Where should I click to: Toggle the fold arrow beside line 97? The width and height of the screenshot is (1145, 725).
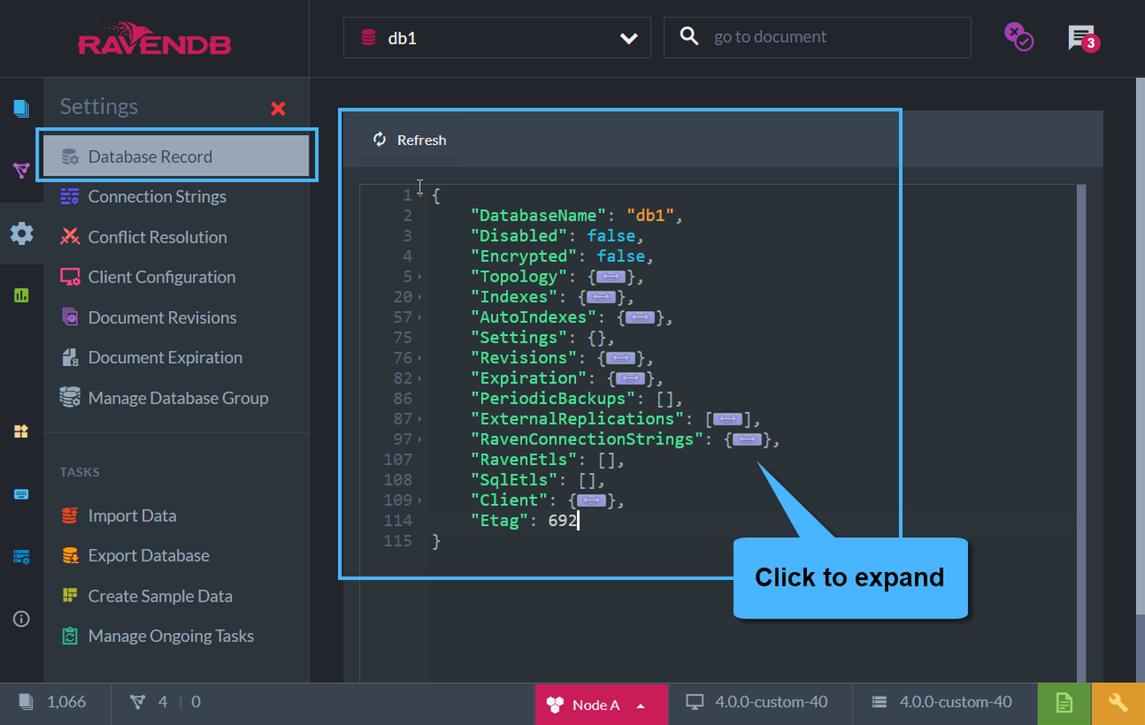pos(420,440)
